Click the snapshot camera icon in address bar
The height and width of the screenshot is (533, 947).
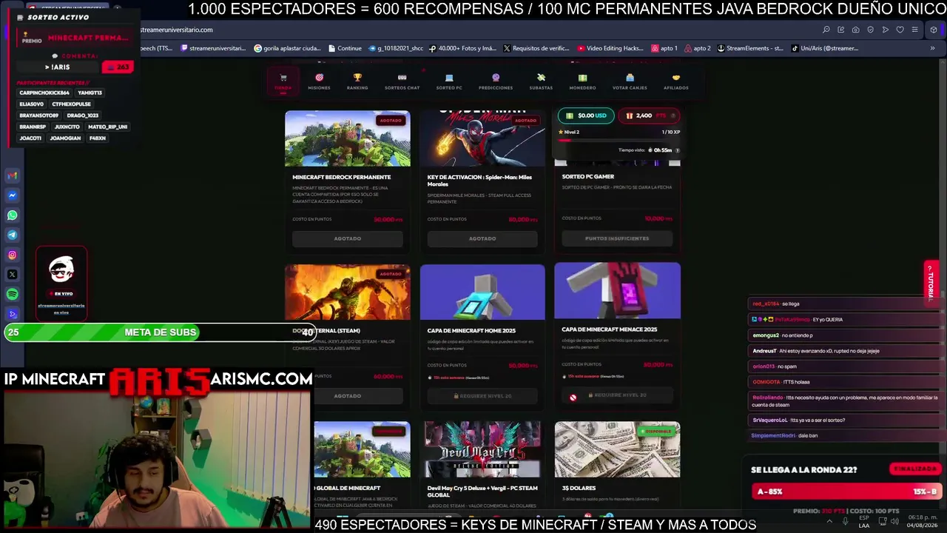pos(856,30)
